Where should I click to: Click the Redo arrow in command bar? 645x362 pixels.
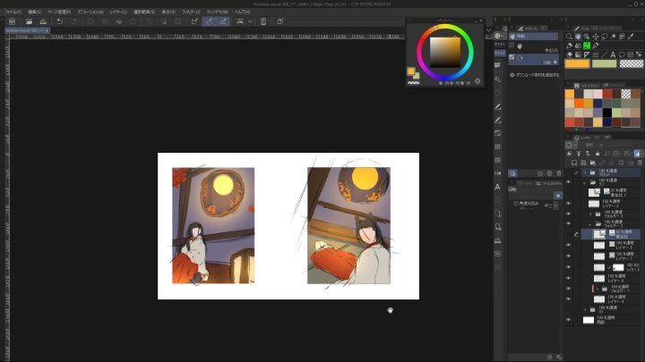point(74,21)
